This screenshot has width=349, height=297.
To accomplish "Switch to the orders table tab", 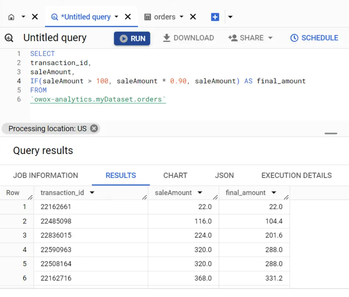I will coord(165,17).
